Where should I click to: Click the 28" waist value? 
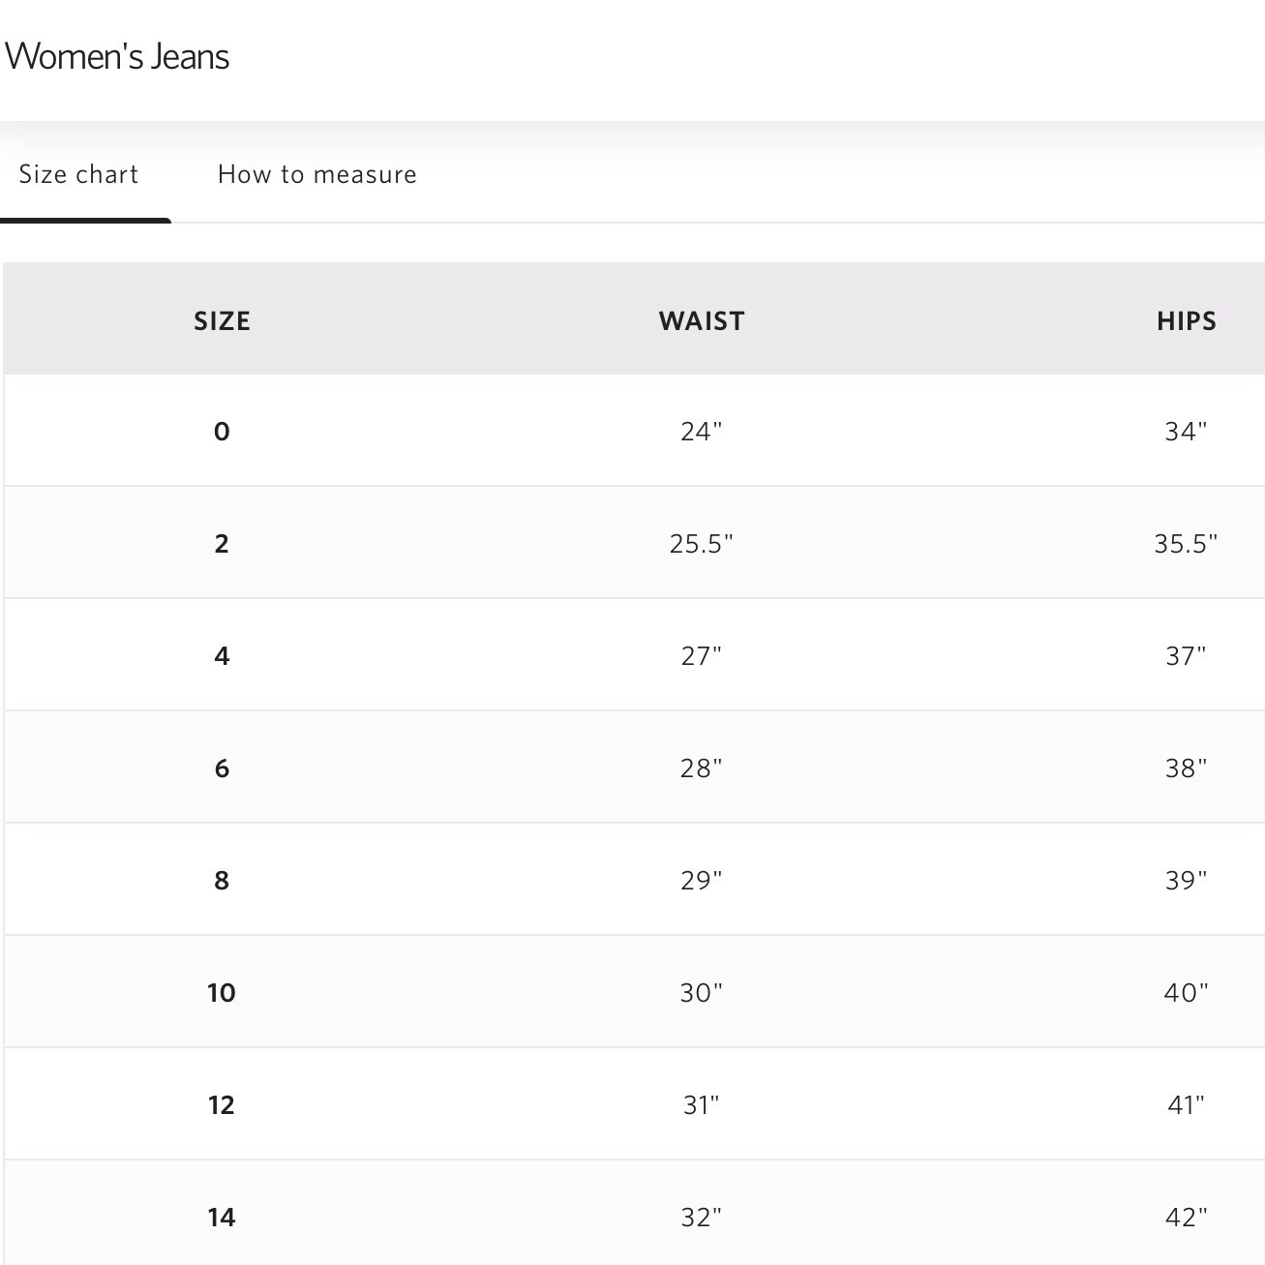702,768
